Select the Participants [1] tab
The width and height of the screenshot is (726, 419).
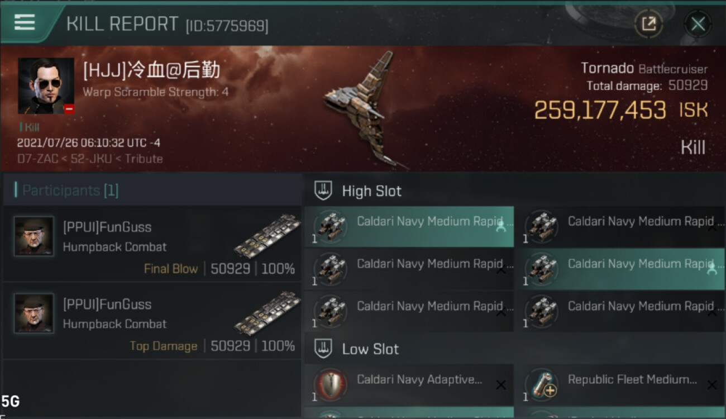point(70,191)
